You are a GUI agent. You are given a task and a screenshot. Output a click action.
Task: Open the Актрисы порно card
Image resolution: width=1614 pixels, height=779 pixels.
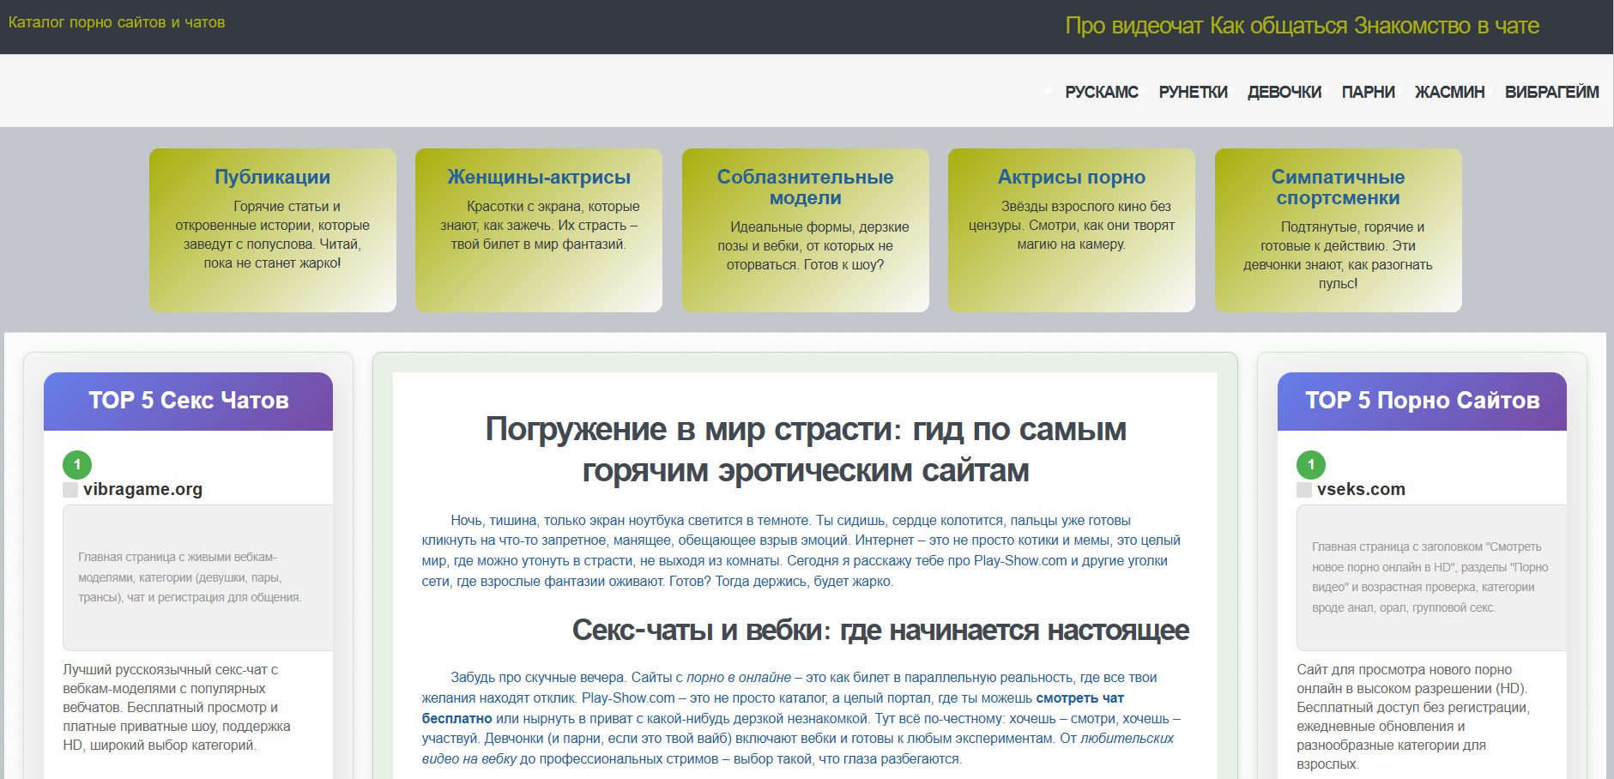pyautogui.click(x=1072, y=230)
